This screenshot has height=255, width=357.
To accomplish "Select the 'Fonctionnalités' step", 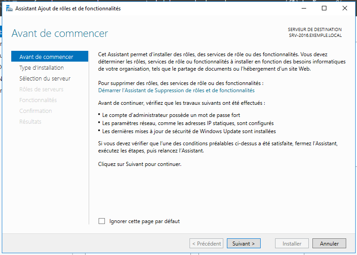I will (x=38, y=100).
